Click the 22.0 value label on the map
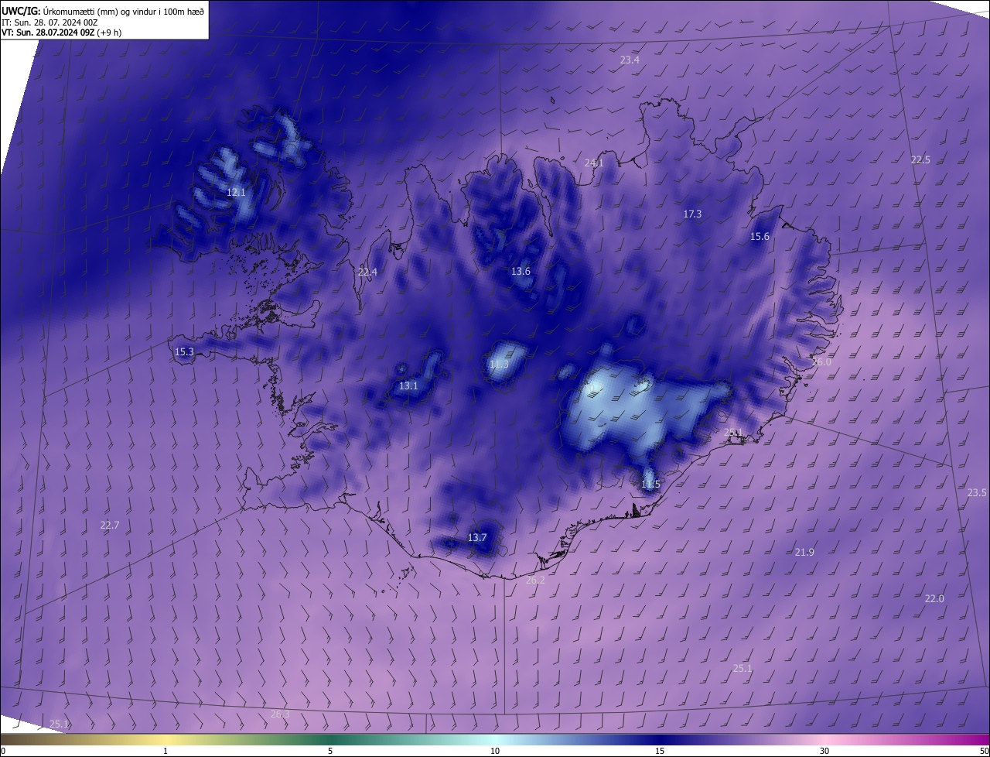This screenshot has width=990, height=757. tap(934, 598)
